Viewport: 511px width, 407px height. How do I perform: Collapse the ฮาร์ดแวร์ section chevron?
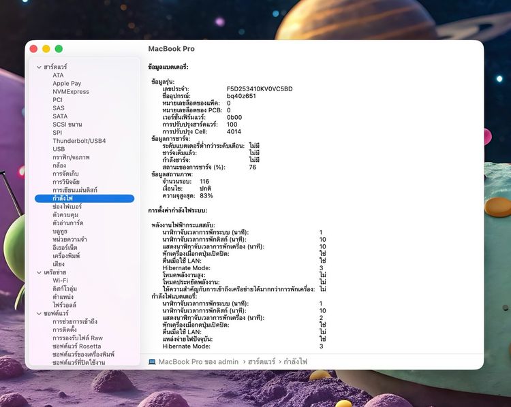[39, 67]
